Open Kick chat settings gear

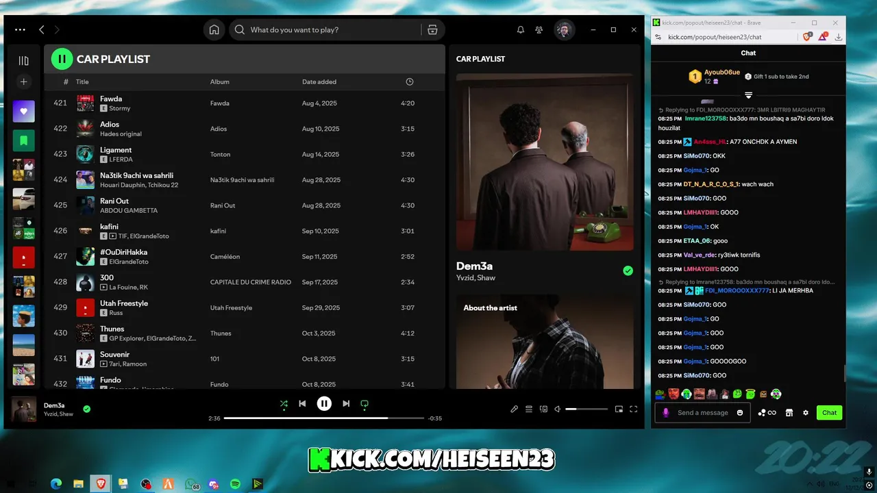click(806, 413)
